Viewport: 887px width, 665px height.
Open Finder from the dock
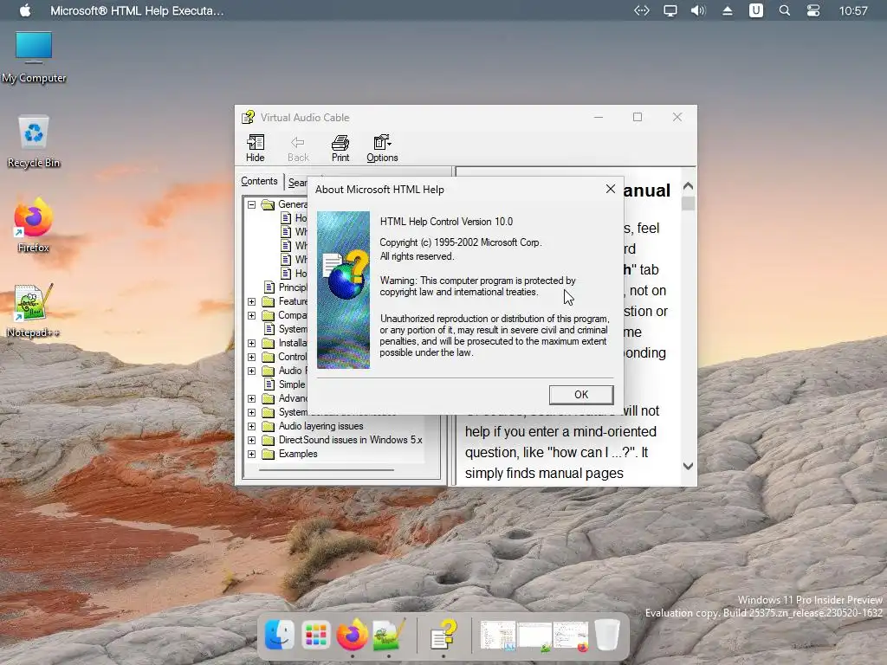tap(280, 635)
